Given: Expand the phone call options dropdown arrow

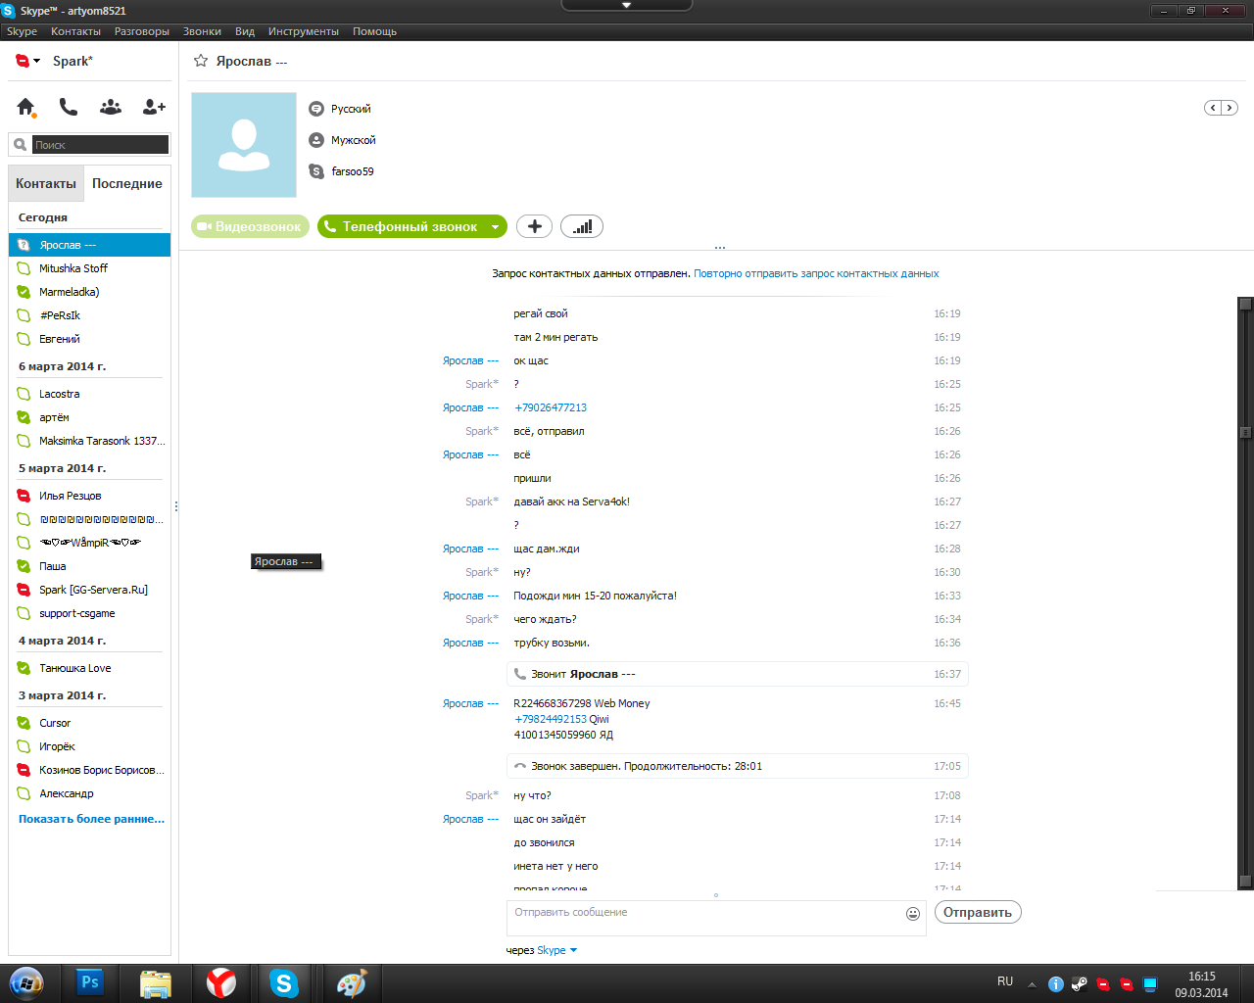Looking at the screenshot, I should click(495, 226).
